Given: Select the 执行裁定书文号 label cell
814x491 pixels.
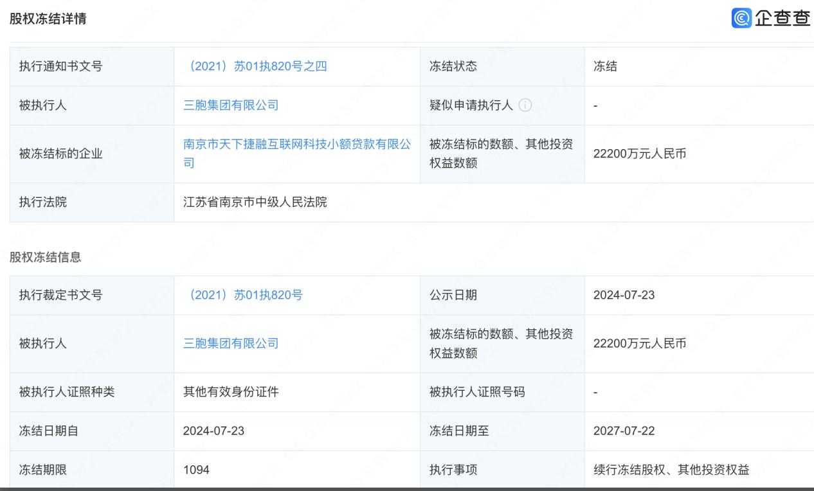Looking at the screenshot, I should pyautogui.click(x=92, y=295).
